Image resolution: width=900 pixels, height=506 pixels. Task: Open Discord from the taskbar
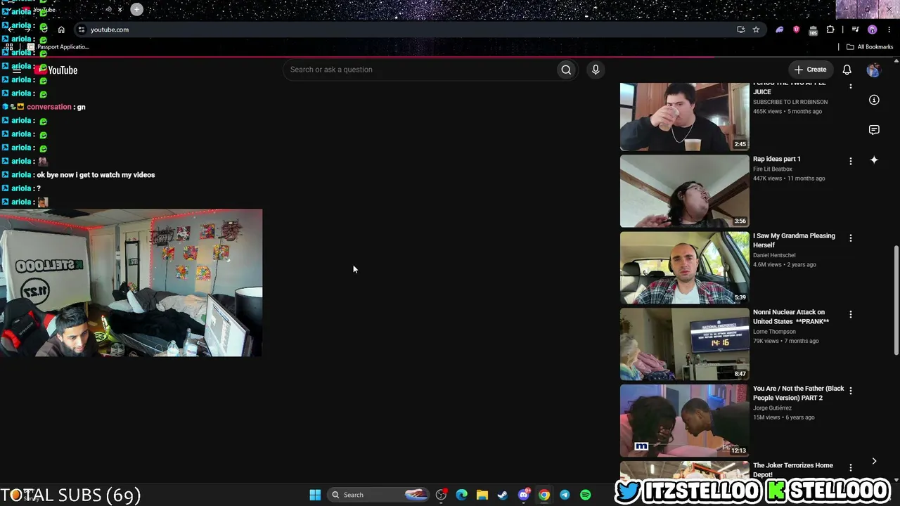pos(523,495)
